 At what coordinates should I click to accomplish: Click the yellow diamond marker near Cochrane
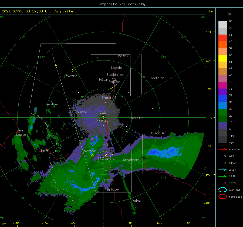(92, 156)
